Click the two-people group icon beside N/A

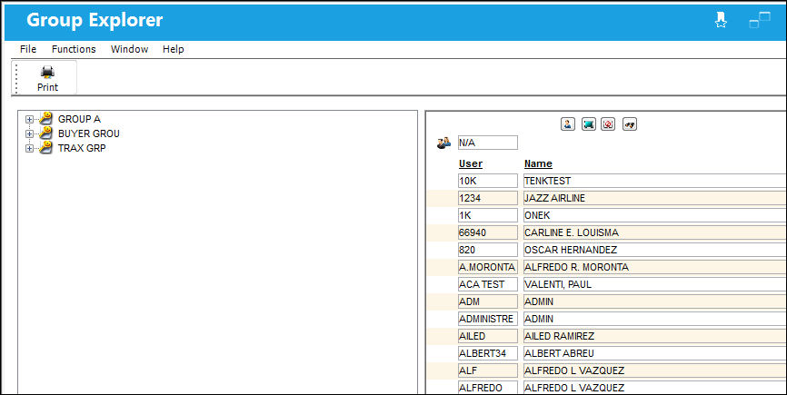pos(443,143)
